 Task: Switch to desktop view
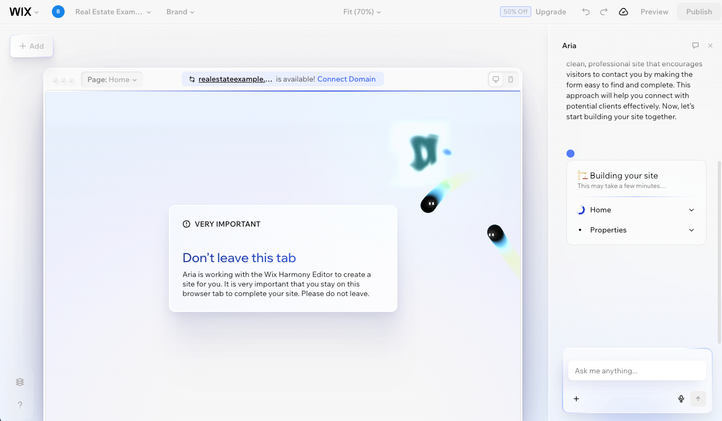pyautogui.click(x=496, y=79)
